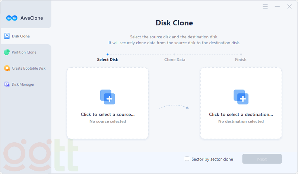Click the 'Click to select a destination...' text

[x=241, y=114]
